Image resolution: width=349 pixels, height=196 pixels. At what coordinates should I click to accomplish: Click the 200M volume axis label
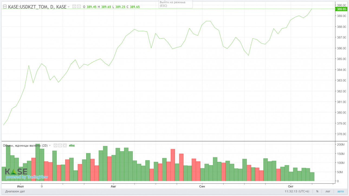(341, 145)
